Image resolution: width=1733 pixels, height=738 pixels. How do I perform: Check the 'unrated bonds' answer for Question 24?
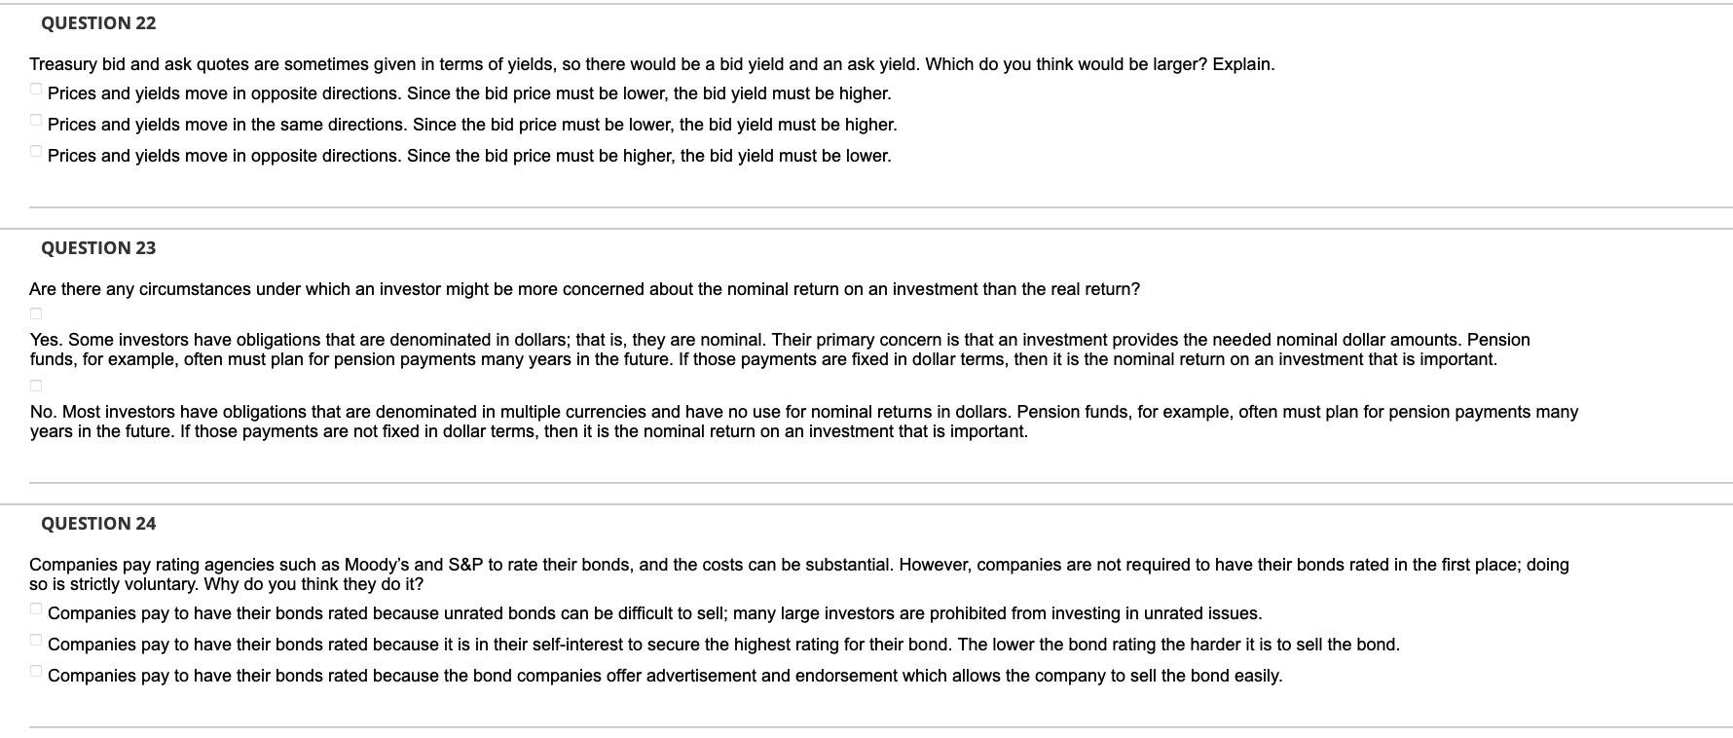coord(36,608)
